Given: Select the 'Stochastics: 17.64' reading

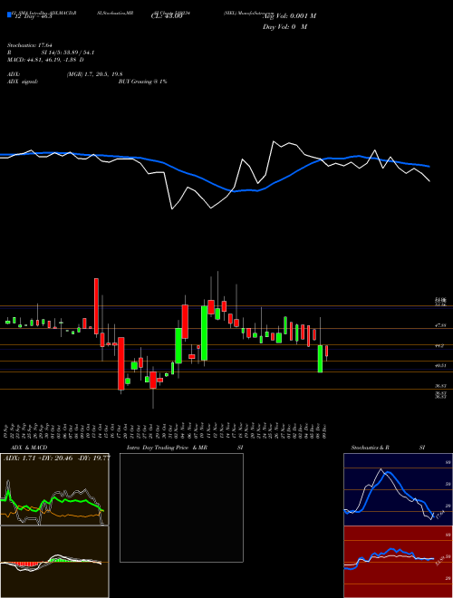Looking at the screenshot, I should coord(29,45).
